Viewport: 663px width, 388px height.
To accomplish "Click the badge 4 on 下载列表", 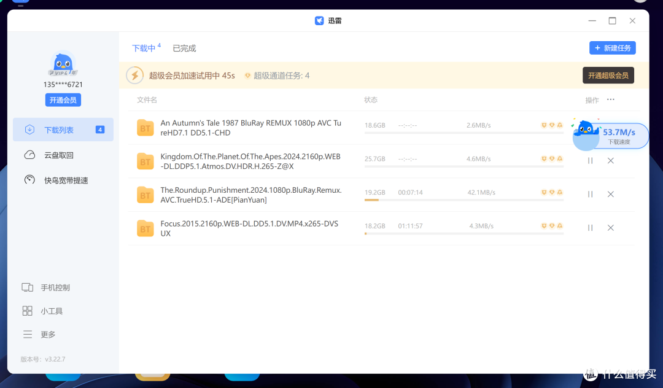I will coord(100,130).
